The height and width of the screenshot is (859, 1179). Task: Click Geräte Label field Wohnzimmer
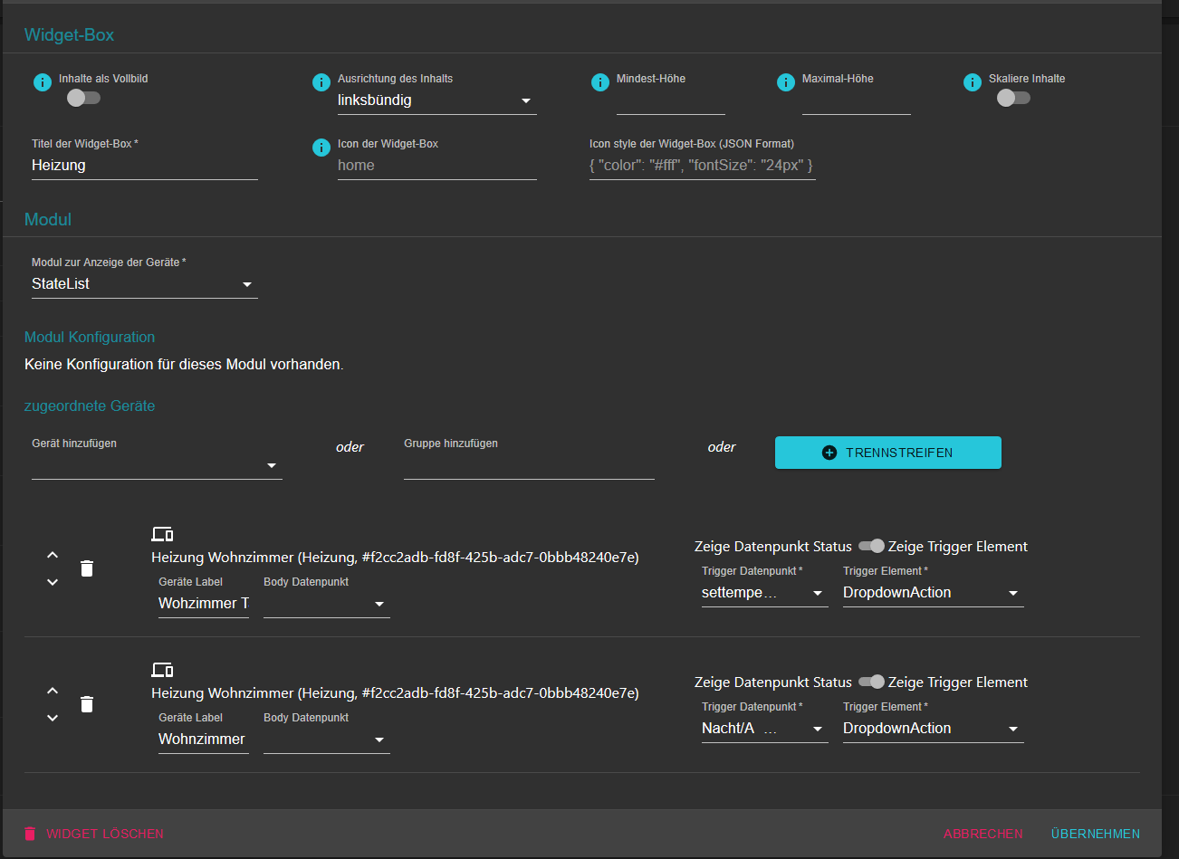click(x=204, y=740)
